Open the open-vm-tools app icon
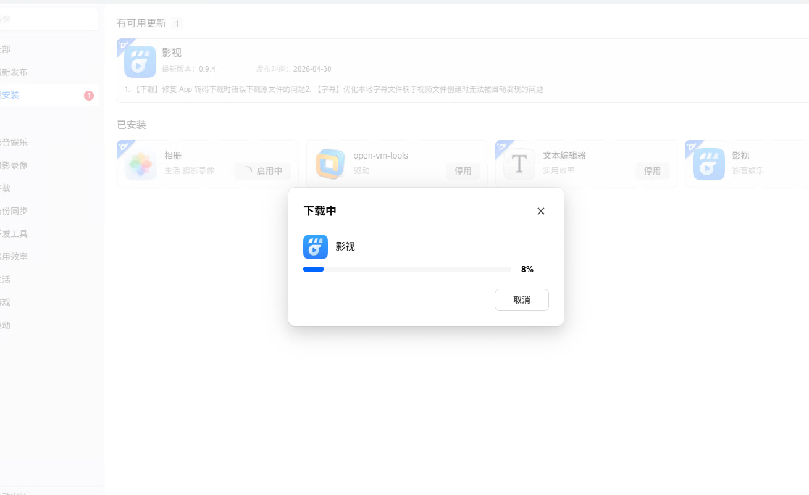Viewport: 809px width, 495px height. pos(330,164)
